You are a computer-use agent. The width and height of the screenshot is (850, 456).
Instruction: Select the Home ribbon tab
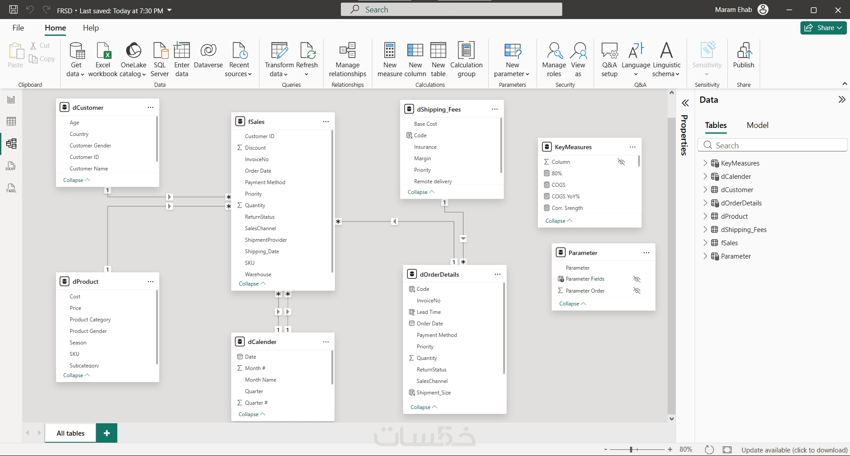(x=55, y=28)
